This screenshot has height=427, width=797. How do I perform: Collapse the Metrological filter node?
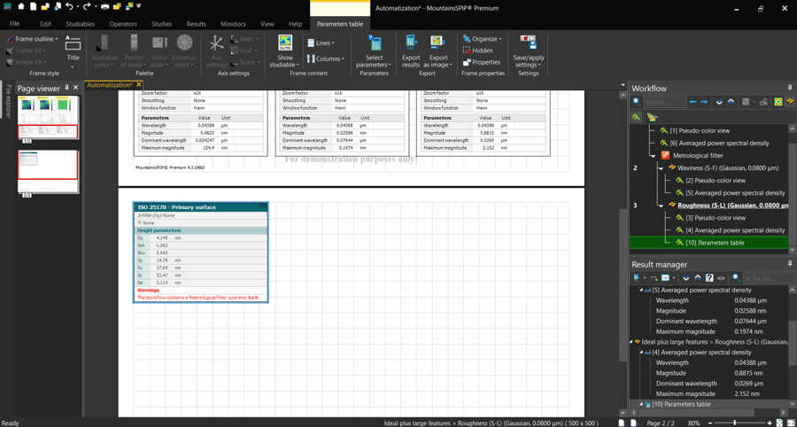click(653, 156)
